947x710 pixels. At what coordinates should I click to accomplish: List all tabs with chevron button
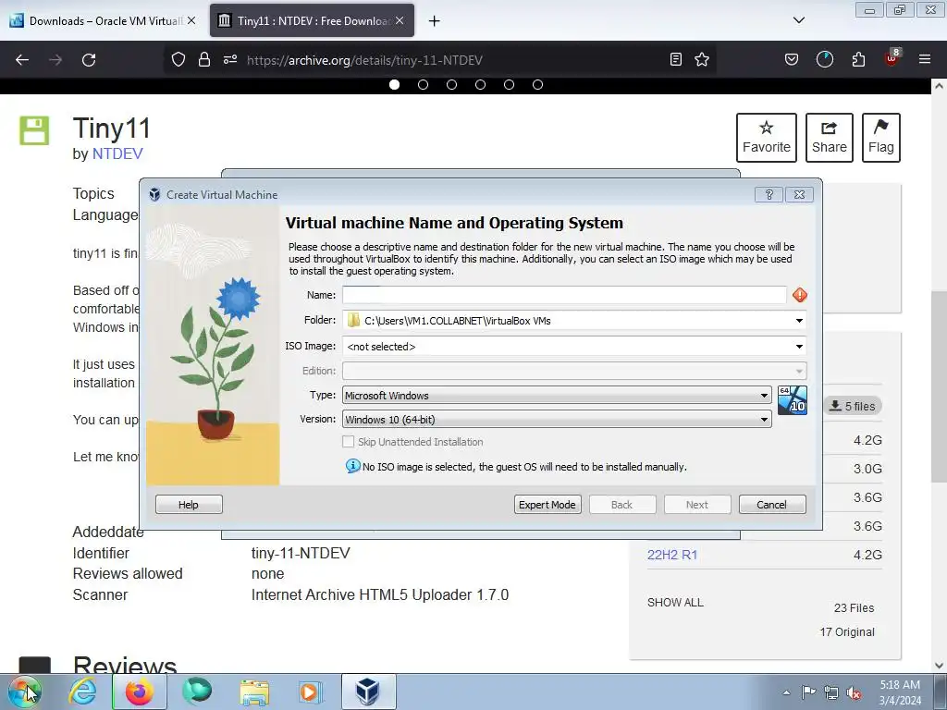[799, 20]
